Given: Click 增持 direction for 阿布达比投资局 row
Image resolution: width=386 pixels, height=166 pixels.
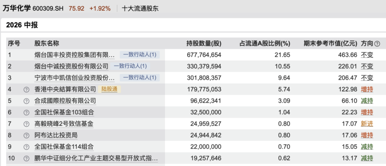Looking at the screenshot, I should click(367, 136).
